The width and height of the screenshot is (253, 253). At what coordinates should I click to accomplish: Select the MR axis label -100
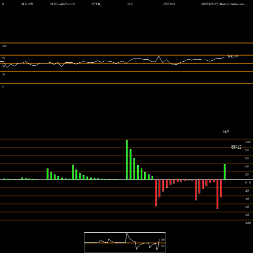pos(248,223)
